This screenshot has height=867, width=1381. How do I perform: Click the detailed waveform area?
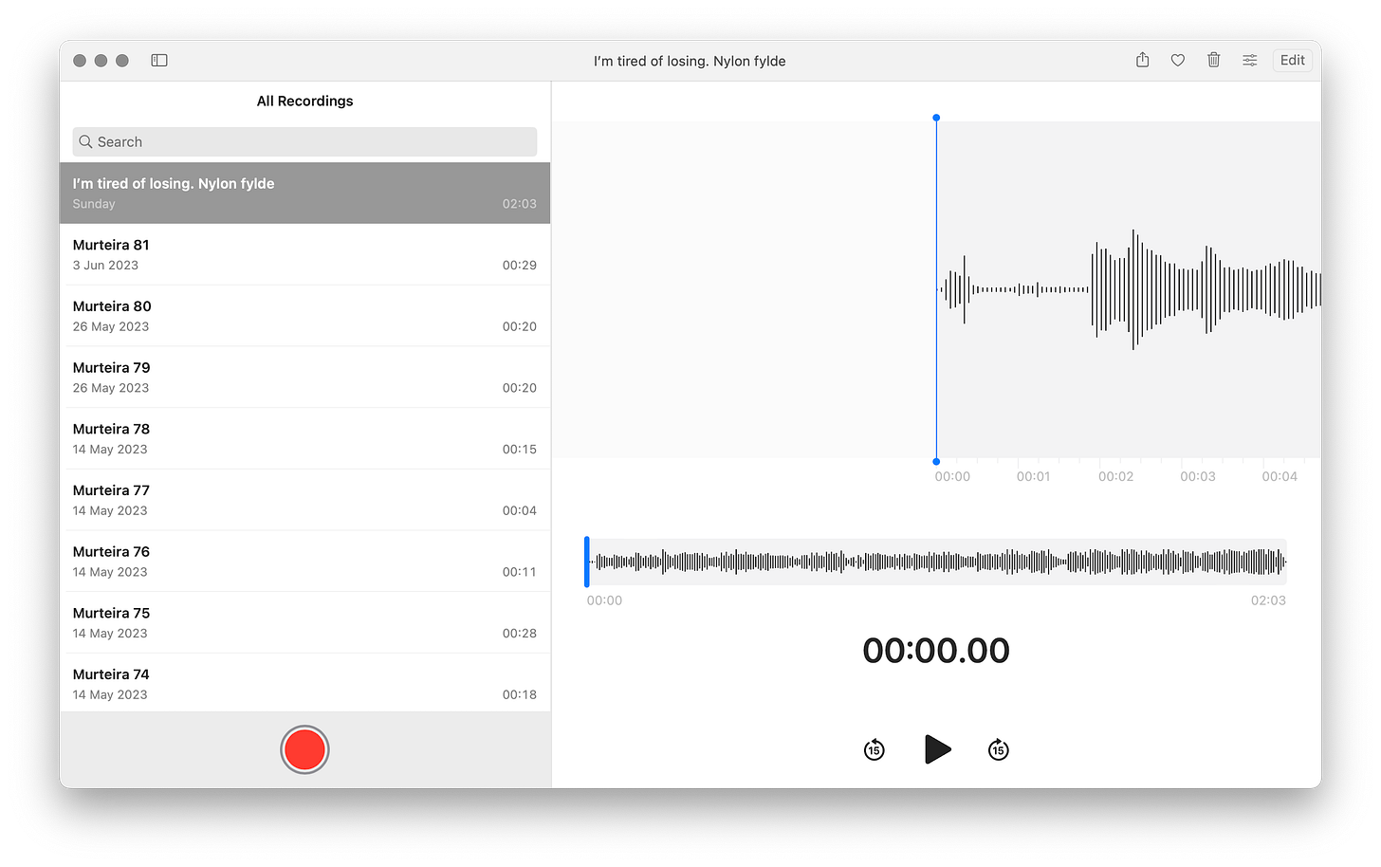coord(1129,289)
